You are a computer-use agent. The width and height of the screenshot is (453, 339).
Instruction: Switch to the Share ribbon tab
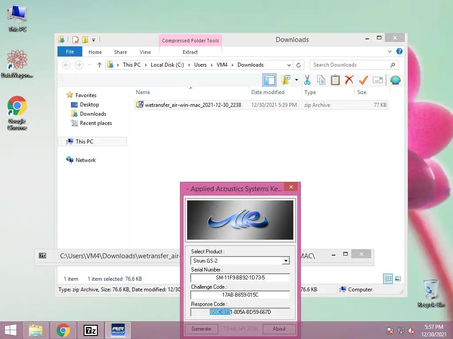tap(120, 52)
